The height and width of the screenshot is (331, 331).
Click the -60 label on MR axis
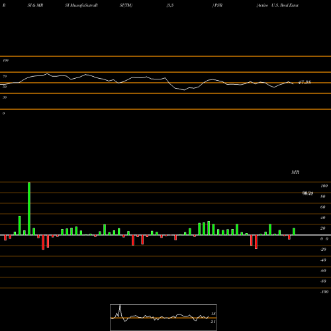point(323,271)
